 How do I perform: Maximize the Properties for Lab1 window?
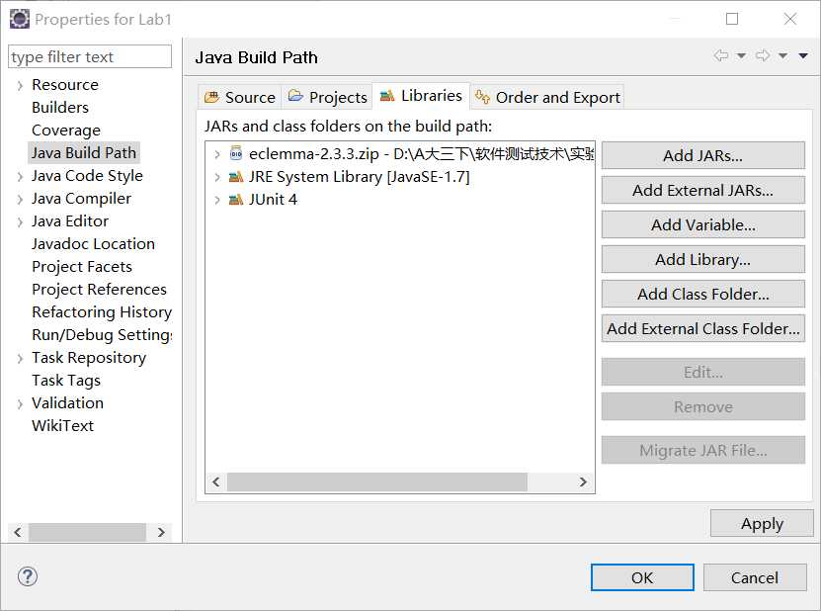[x=732, y=19]
